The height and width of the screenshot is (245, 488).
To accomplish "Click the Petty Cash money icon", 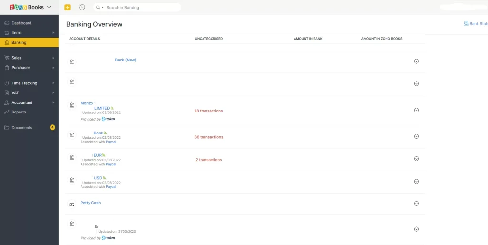I will [72, 204].
